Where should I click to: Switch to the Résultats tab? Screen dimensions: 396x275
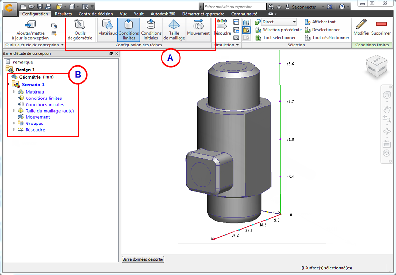point(63,14)
